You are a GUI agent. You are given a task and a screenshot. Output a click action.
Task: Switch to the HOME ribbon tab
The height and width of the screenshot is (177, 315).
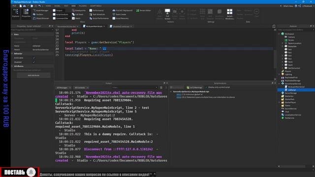[48, 6]
